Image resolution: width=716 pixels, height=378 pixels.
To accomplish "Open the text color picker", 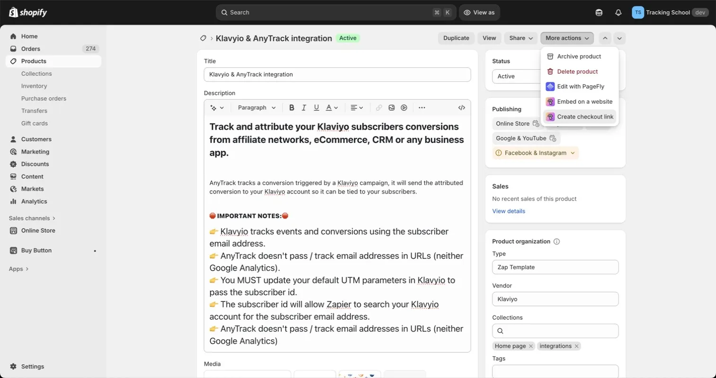I will point(332,107).
